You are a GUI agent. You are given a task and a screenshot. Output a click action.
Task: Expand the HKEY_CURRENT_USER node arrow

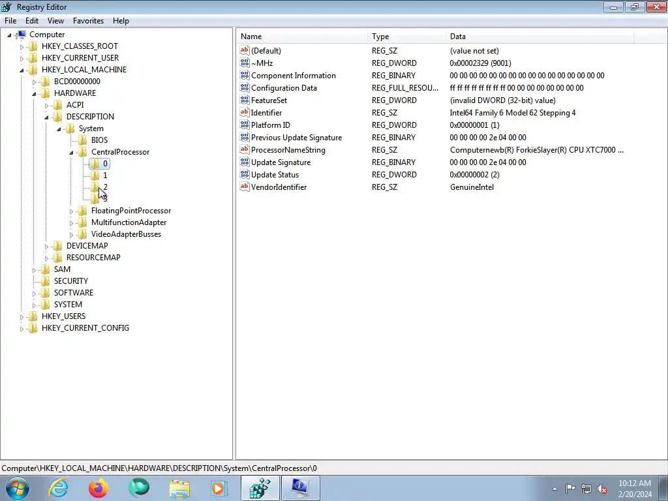22,58
